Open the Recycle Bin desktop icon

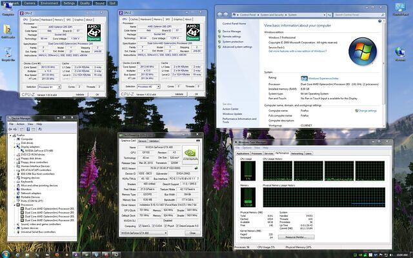click(8, 52)
